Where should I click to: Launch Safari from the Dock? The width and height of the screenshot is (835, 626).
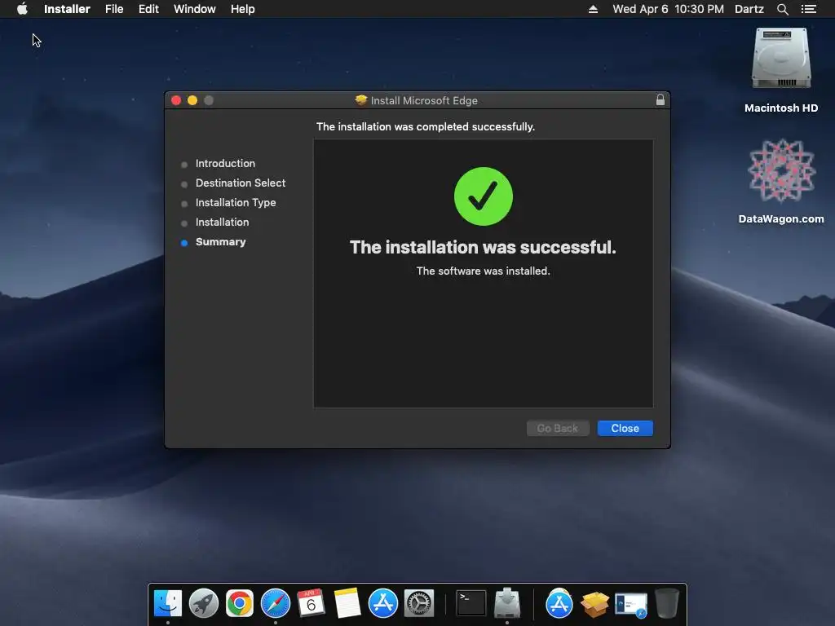pyautogui.click(x=276, y=603)
